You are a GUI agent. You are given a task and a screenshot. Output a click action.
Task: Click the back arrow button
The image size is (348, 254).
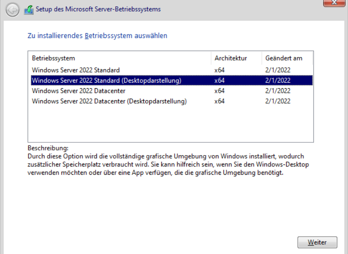tap(12, 10)
